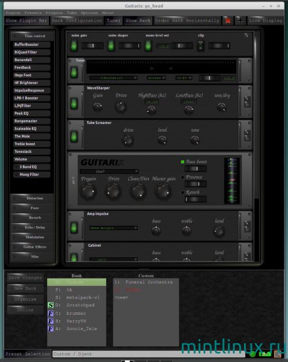This screenshot has width=288, height=362.
Task: Toggle the Tuner power switch
Action: coord(74,73)
